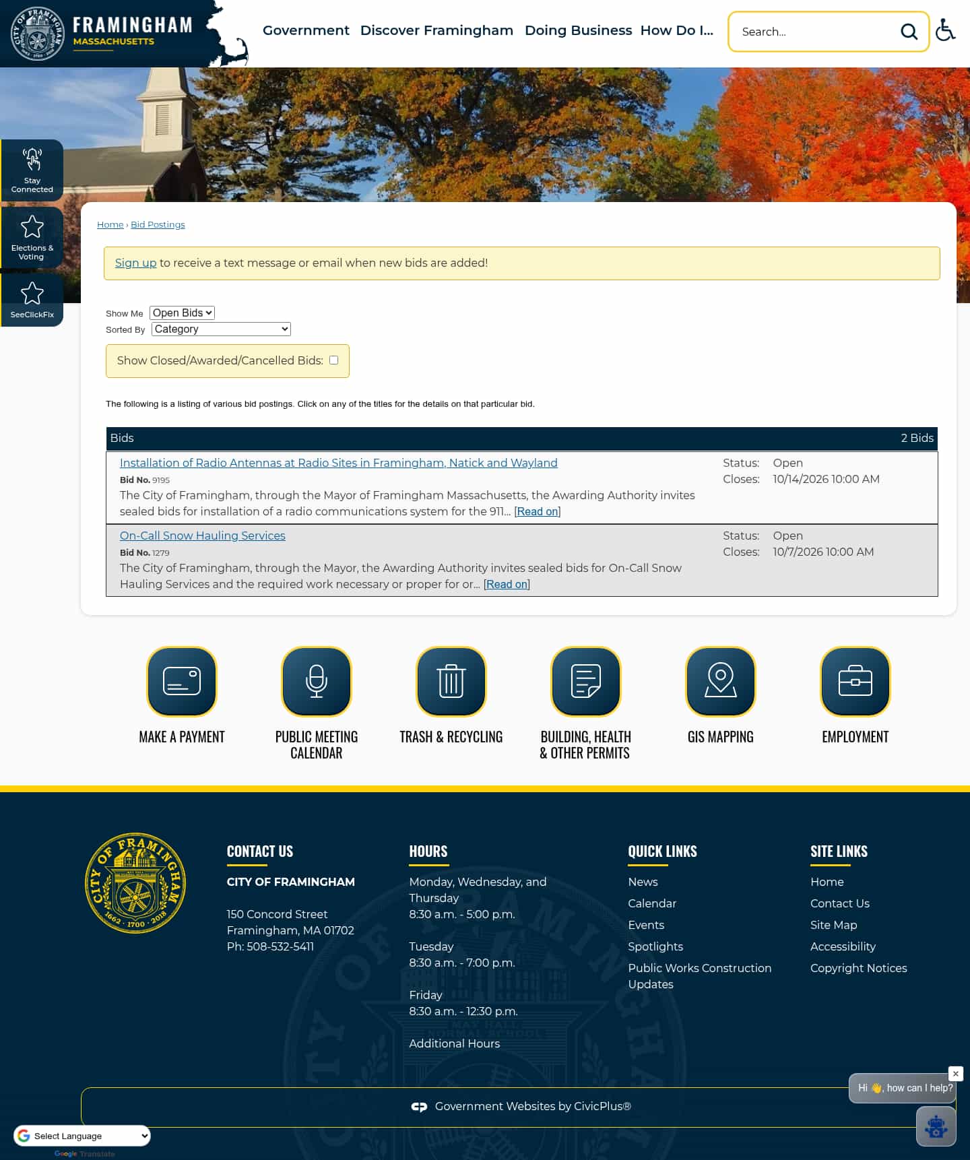Close the chat help bubble
This screenshot has width=970, height=1160.
[x=955, y=1074]
